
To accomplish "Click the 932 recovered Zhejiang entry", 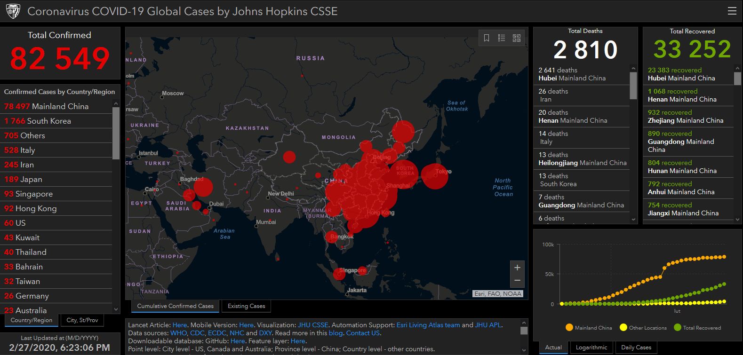I will (688, 117).
